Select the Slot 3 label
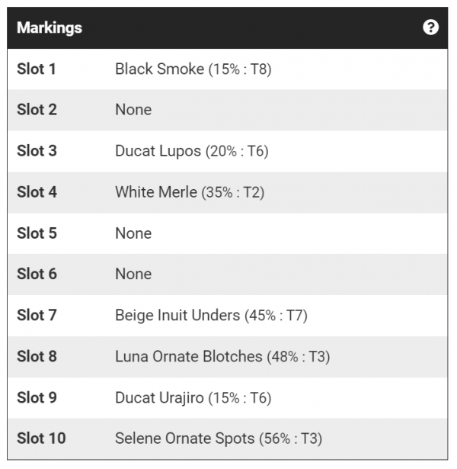 37,151
